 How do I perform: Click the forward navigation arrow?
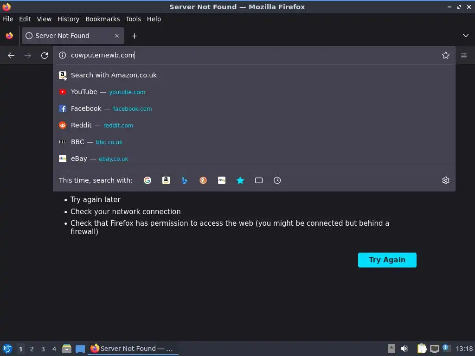click(28, 56)
